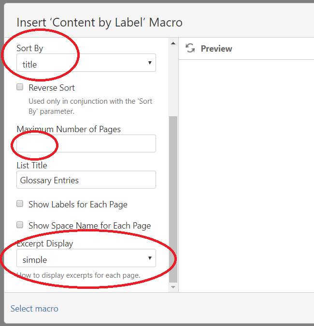This screenshot has height=326, width=314.
Task: Tick Show Labels for Each Page checkbox
Action: pyautogui.click(x=20, y=204)
